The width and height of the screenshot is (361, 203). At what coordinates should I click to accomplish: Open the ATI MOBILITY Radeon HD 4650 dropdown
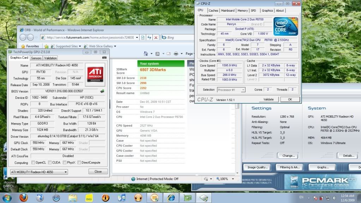point(39,172)
